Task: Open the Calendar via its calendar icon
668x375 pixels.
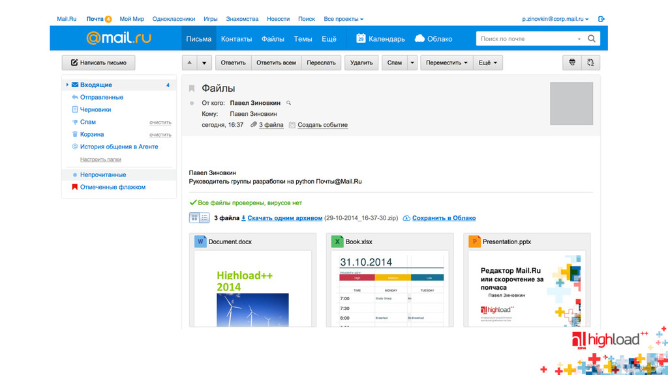Action: click(360, 38)
